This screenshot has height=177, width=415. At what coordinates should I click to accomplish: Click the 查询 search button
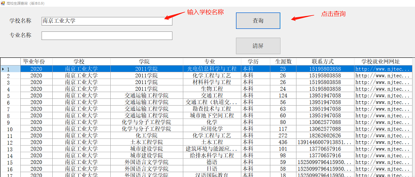[x=258, y=21]
